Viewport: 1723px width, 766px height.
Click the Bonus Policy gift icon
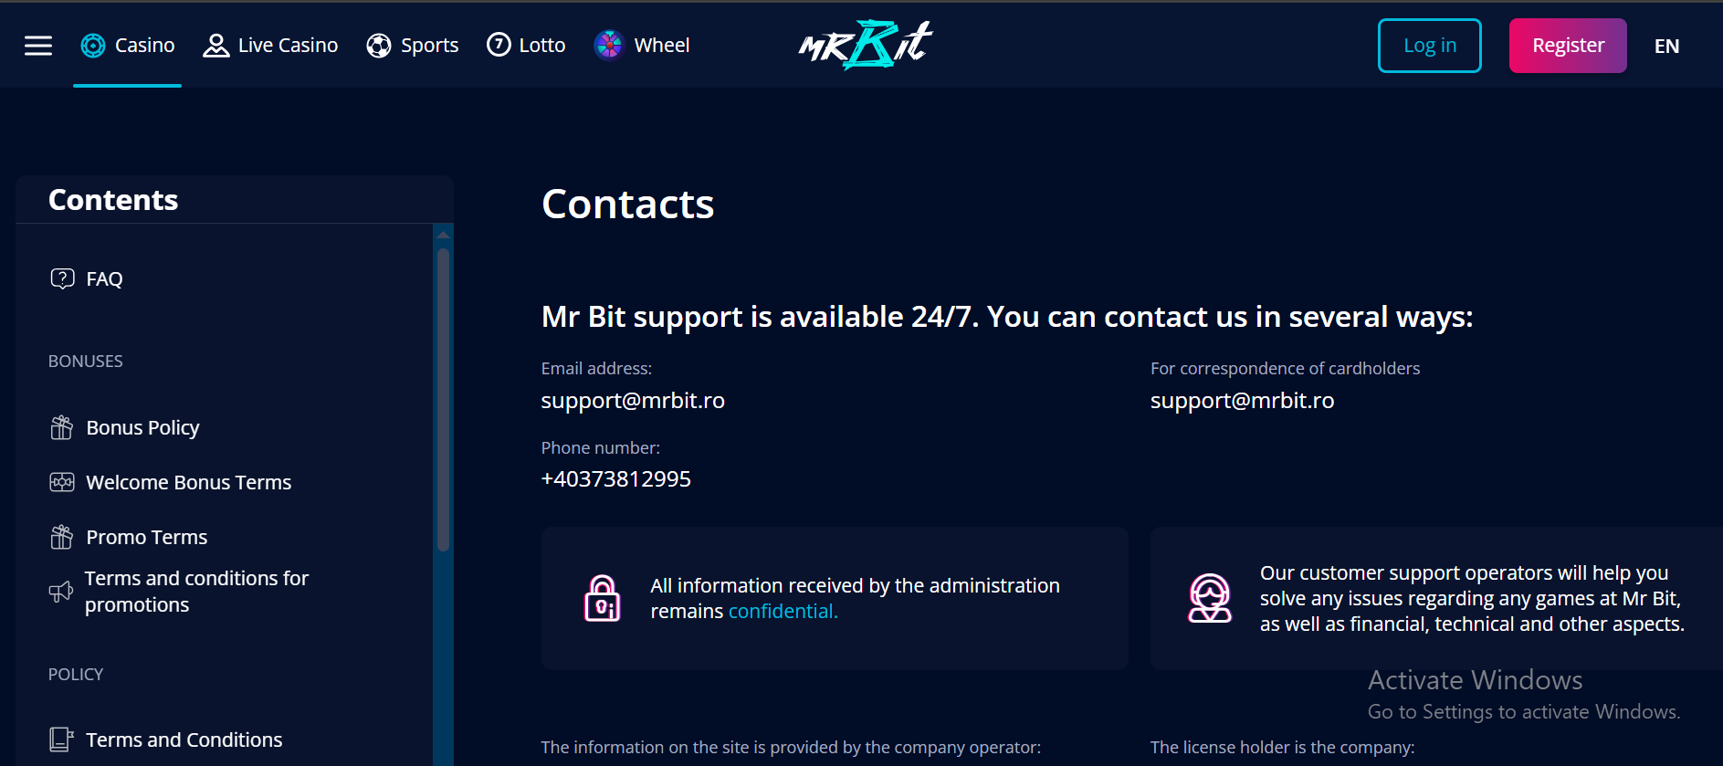coord(62,427)
